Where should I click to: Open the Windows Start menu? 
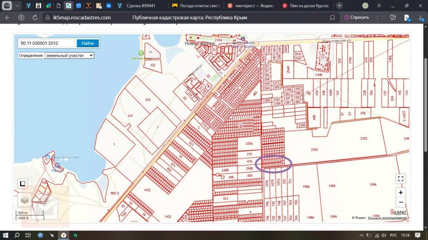(6, 235)
